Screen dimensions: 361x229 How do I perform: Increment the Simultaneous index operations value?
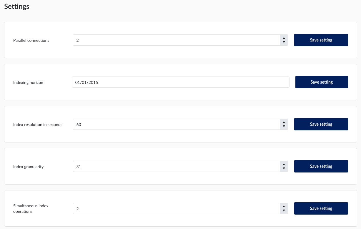tap(284, 207)
